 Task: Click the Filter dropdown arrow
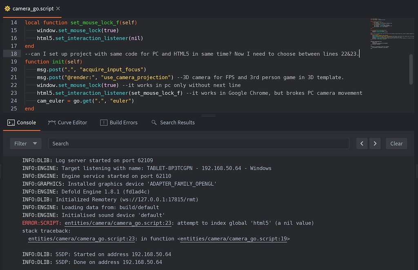point(35,143)
